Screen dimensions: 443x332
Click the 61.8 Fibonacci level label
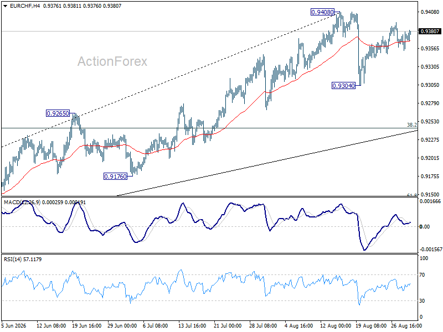pyautogui.click(x=412, y=195)
